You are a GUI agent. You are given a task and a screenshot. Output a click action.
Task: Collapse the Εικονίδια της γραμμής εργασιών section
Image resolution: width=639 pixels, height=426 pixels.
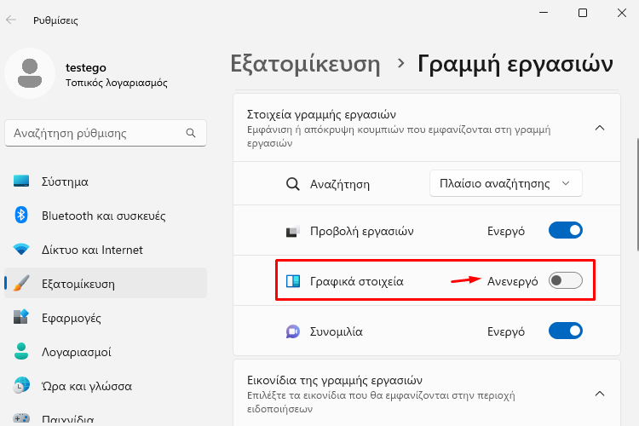600,394
